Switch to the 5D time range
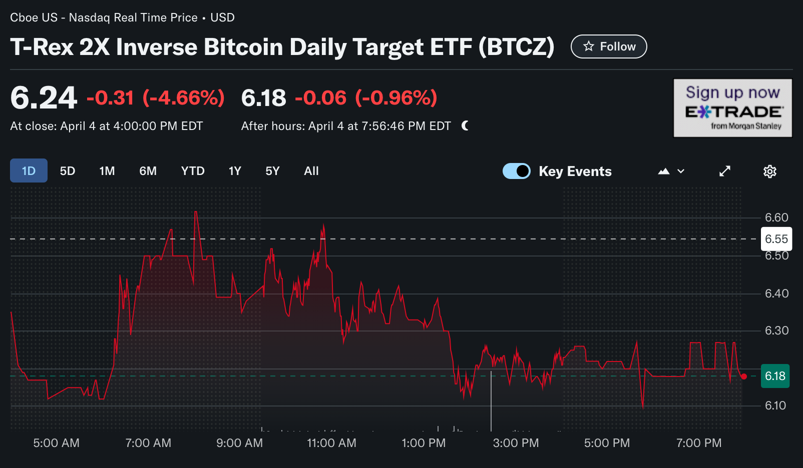This screenshot has width=803, height=468. [68, 170]
